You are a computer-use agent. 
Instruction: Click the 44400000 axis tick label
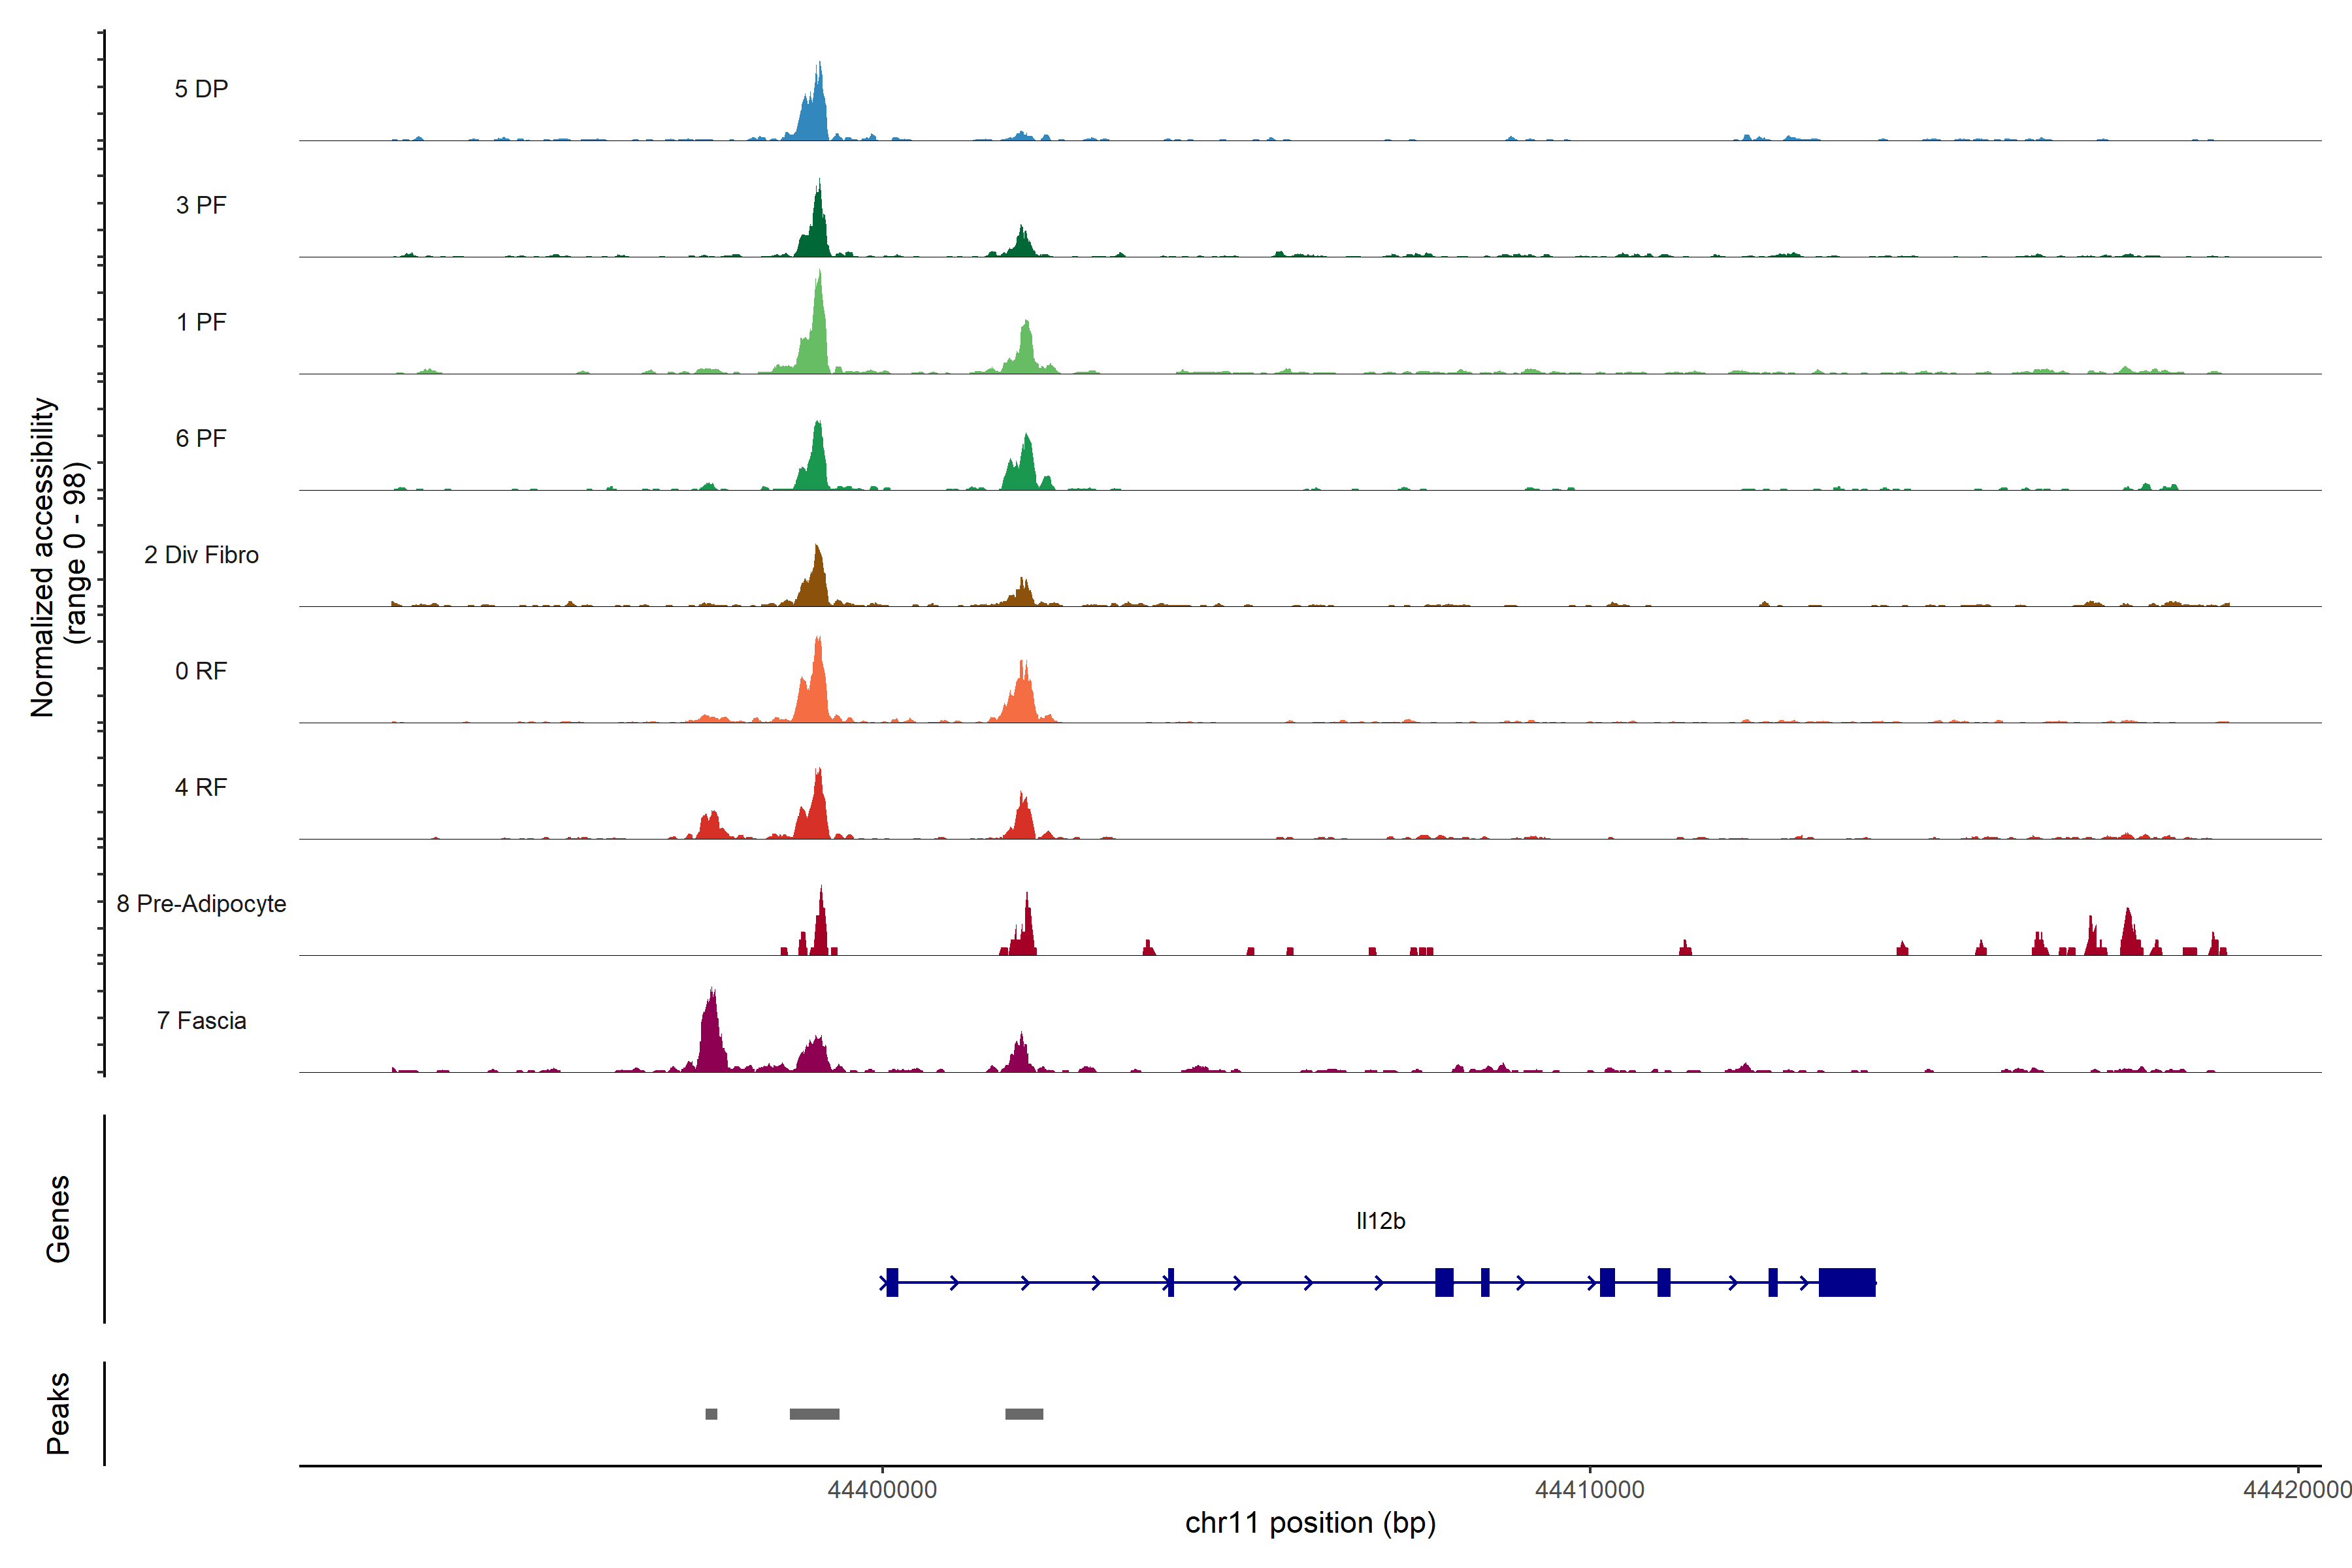tap(882, 1490)
